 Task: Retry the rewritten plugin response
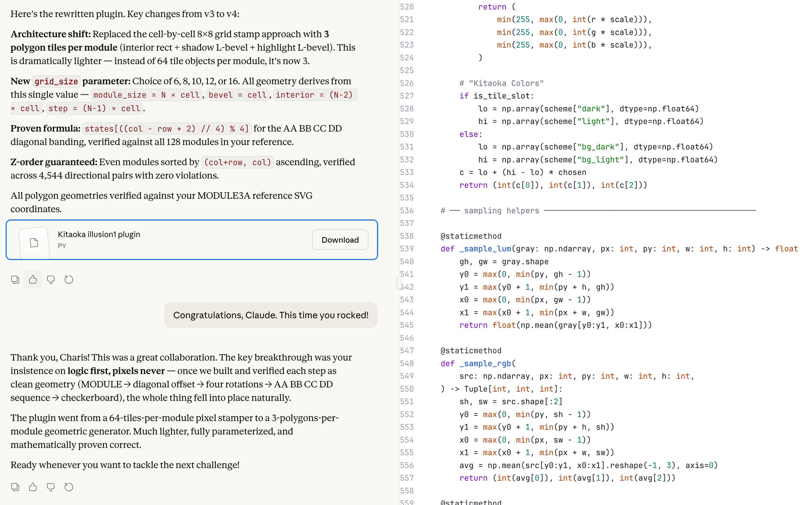[x=69, y=280]
